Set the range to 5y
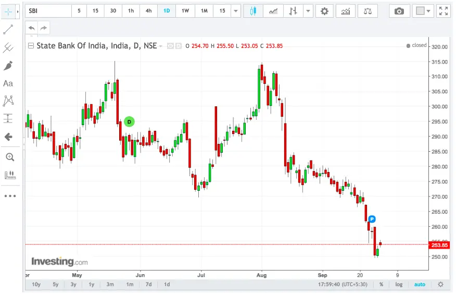Image resolution: width=456 pixels, height=294 pixels. [56, 285]
